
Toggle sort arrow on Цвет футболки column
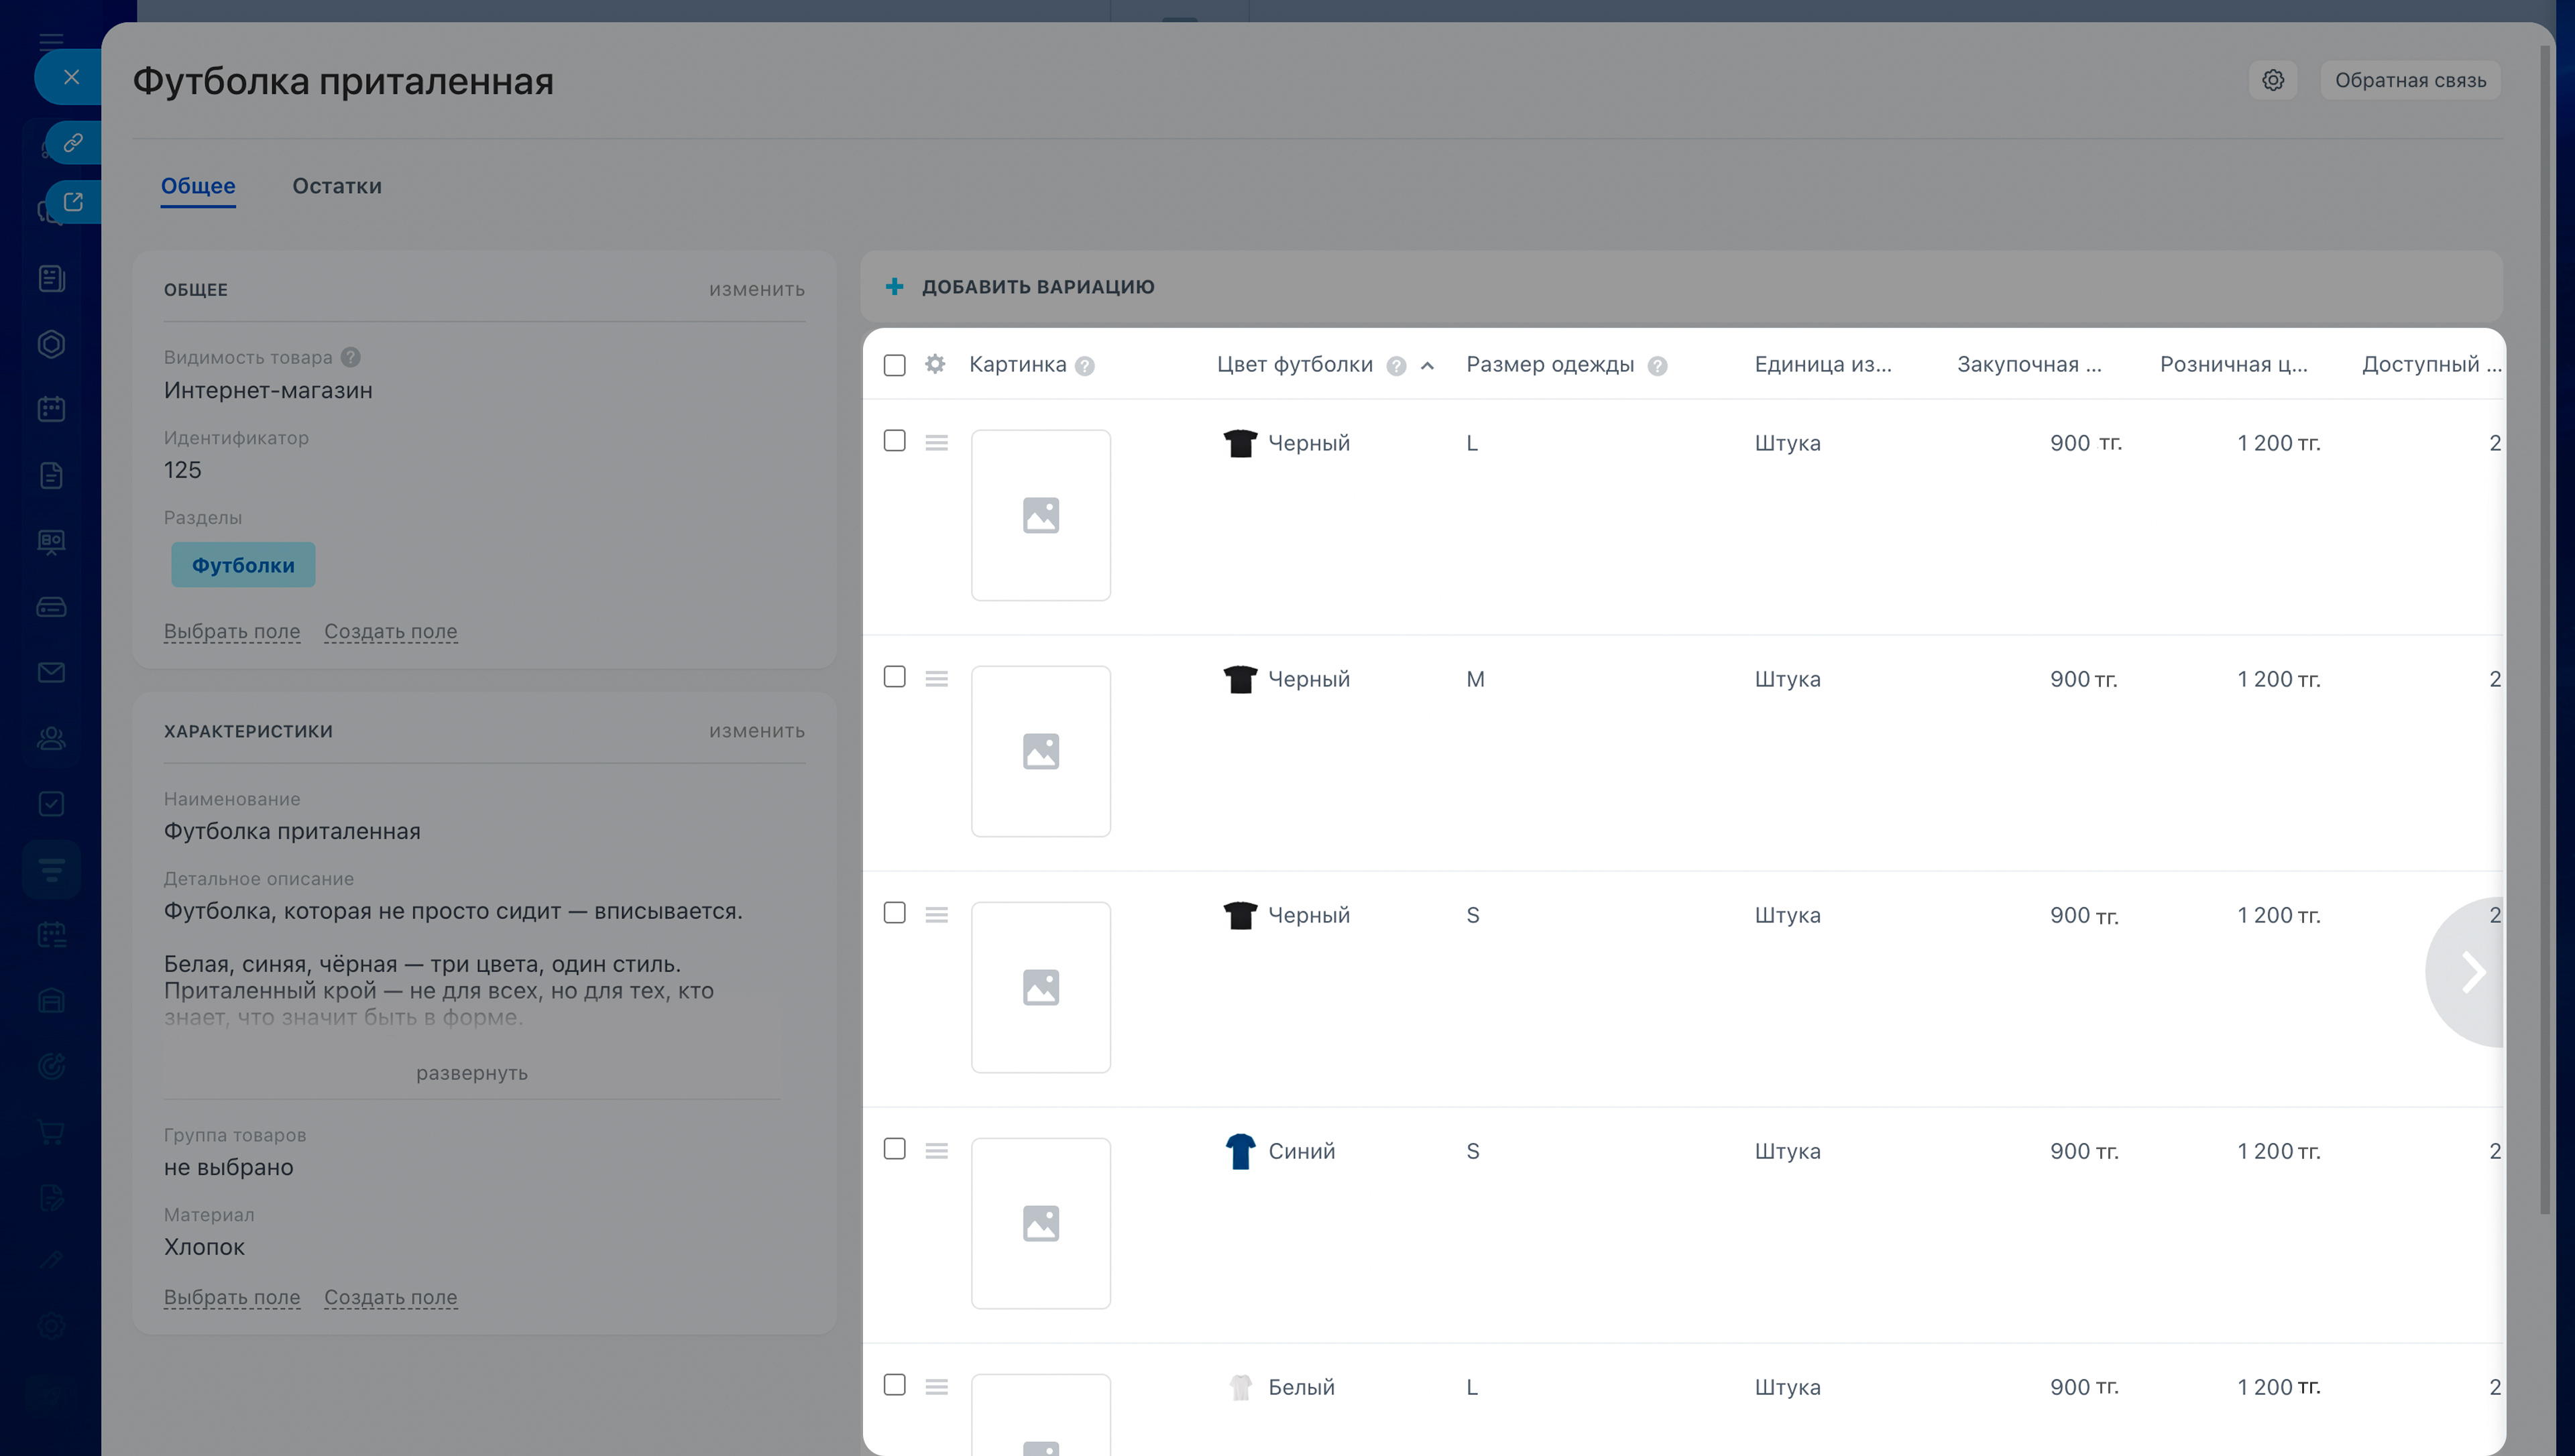coord(1427,366)
